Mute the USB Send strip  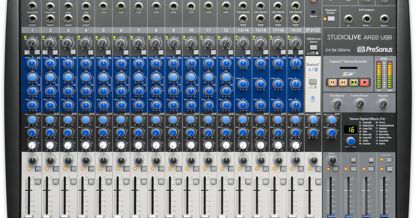(x=389, y=169)
